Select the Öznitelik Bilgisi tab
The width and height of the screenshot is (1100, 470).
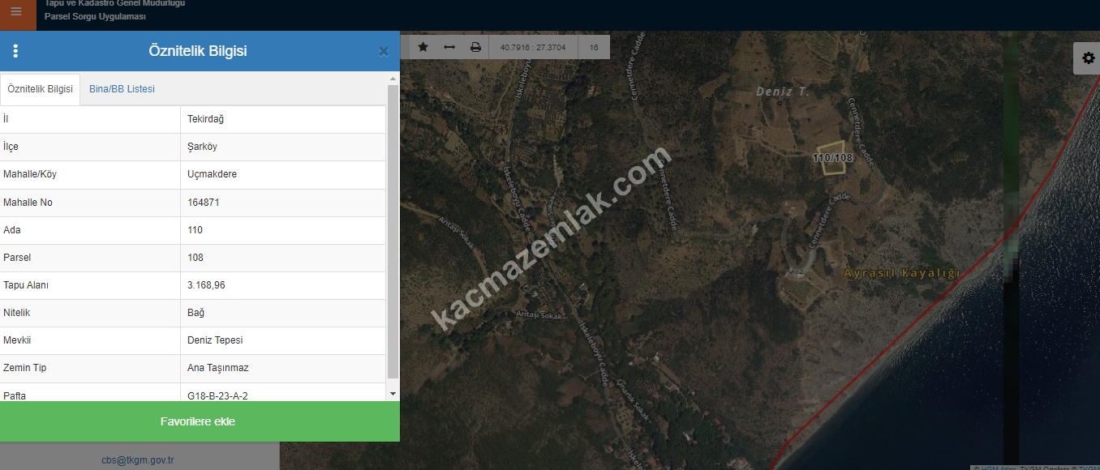click(x=41, y=89)
